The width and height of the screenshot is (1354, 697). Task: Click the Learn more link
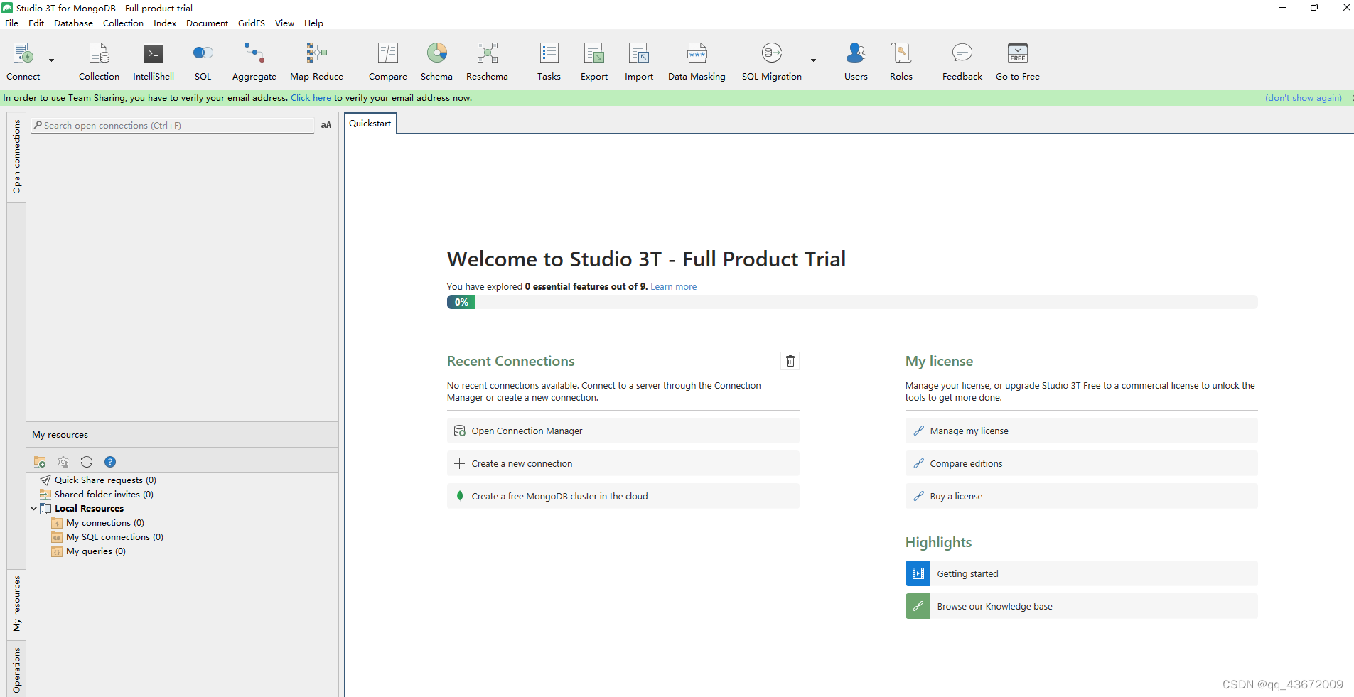pos(673,287)
